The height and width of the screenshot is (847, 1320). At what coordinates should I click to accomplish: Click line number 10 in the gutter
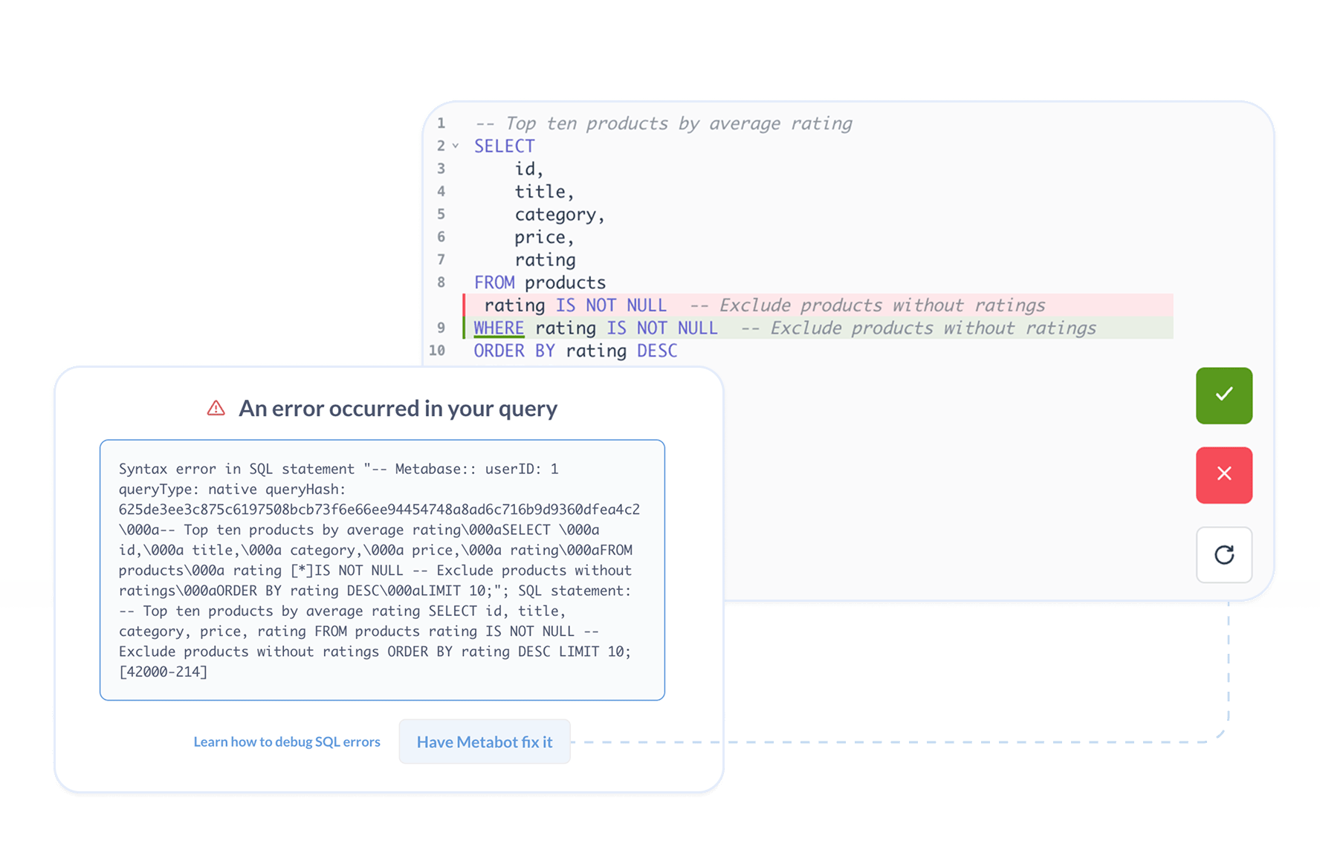click(x=437, y=351)
